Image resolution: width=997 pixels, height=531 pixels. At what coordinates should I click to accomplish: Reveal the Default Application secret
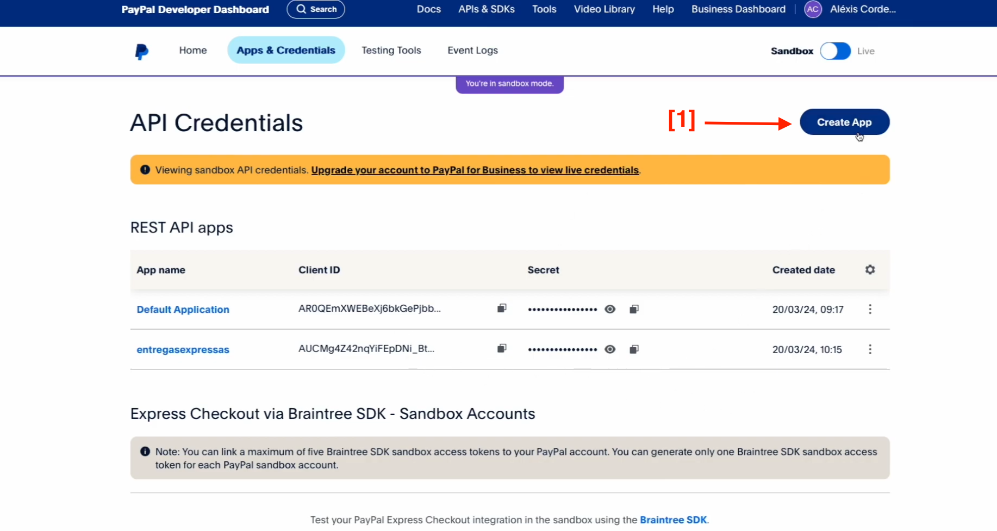610,309
